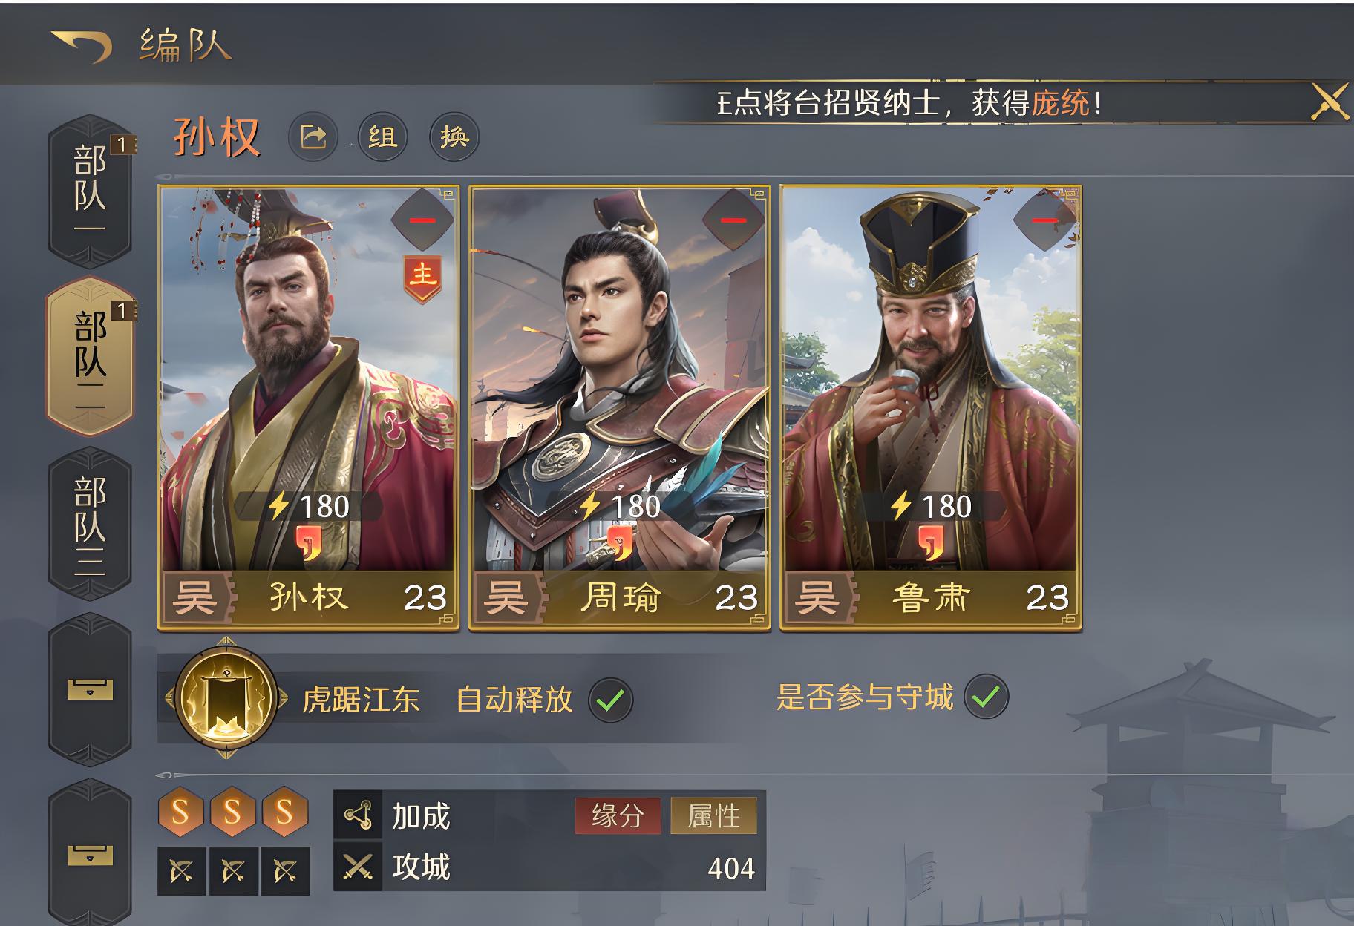Click the 虎踞江东 skill banner icon
This screenshot has width=1354, height=926.
click(229, 697)
